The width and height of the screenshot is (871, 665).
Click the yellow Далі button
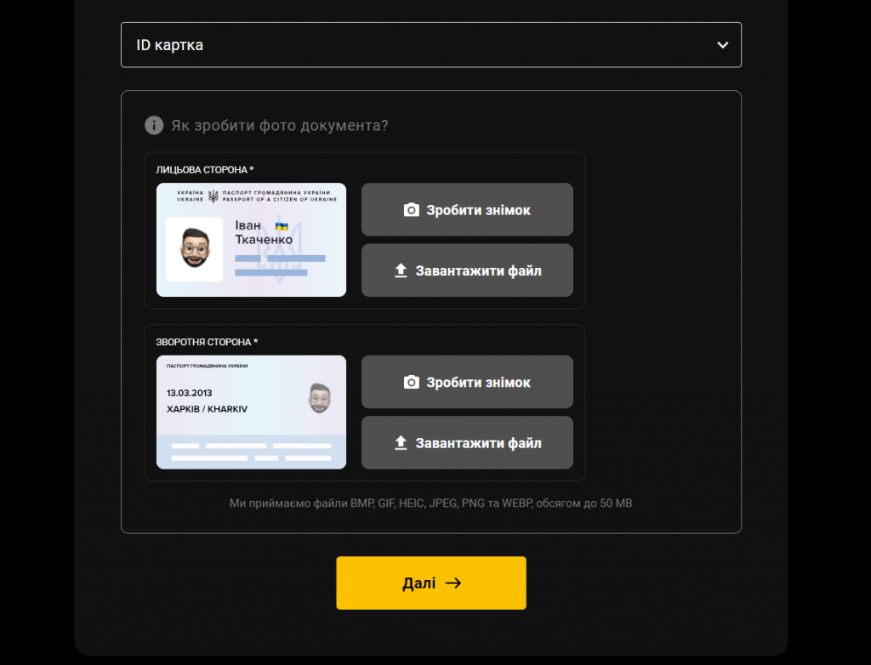tap(431, 583)
